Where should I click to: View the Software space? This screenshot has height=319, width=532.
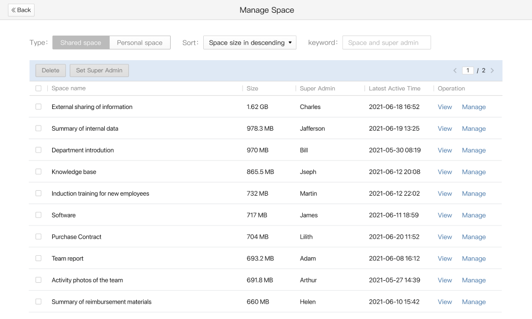click(445, 215)
